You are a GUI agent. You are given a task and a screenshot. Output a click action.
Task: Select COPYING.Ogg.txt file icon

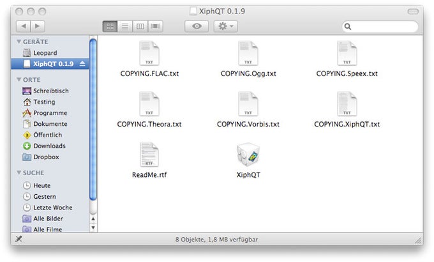click(x=248, y=53)
